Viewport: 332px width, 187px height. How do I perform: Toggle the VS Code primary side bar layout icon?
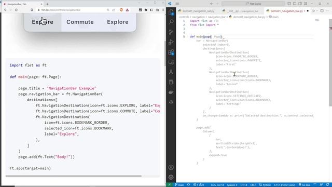289,4
